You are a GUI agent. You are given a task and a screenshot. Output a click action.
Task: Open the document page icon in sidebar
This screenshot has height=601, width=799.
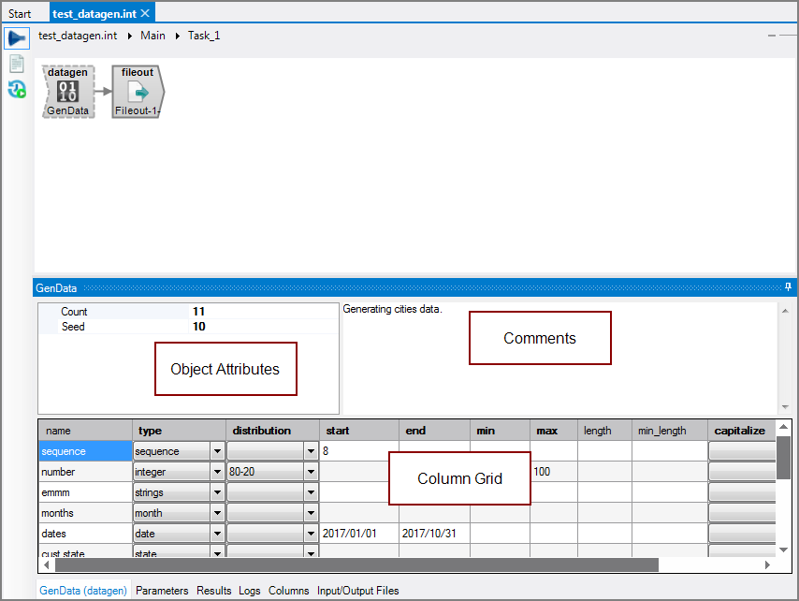pos(16,64)
